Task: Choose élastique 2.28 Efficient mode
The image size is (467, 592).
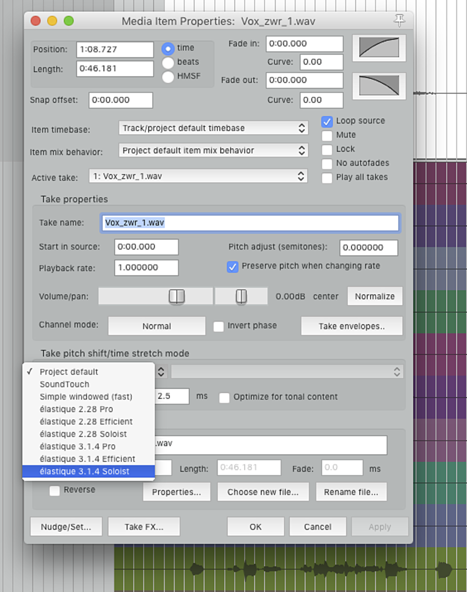Action: click(x=89, y=421)
